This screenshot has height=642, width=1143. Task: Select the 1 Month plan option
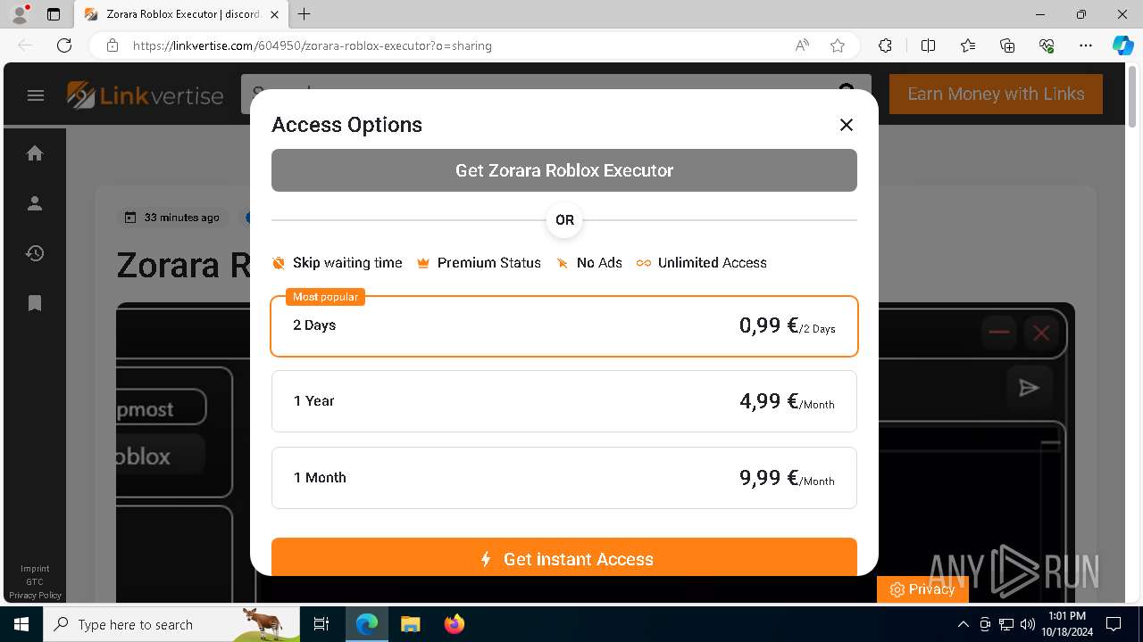[x=564, y=478]
